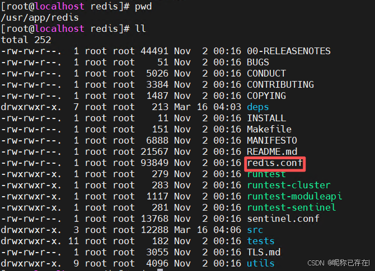Click the file size 5026
This screenshot has width=375, height=271.
coord(157,74)
